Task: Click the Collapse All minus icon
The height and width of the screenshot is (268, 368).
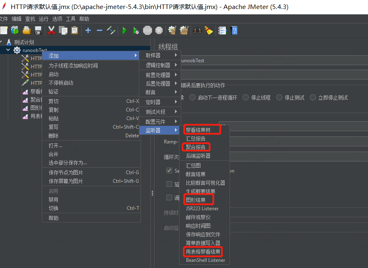Action: [100, 30]
